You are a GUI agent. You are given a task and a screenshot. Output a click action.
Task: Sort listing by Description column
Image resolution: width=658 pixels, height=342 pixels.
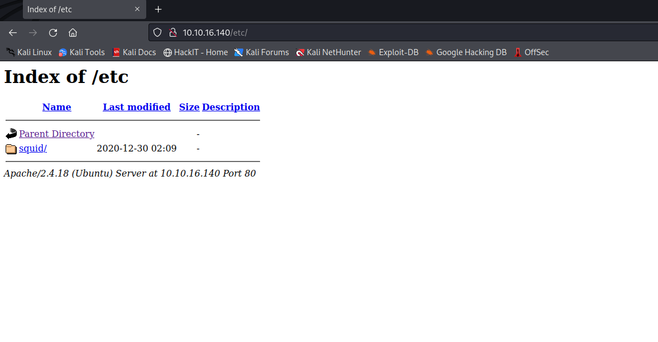pyautogui.click(x=231, y=107)
